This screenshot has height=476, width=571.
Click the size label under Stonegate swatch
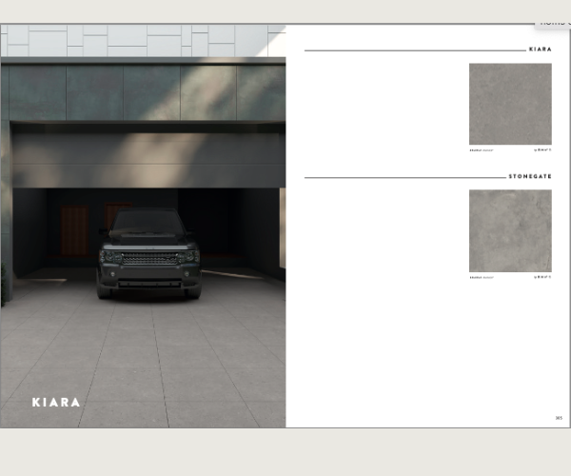click(482, 277)
